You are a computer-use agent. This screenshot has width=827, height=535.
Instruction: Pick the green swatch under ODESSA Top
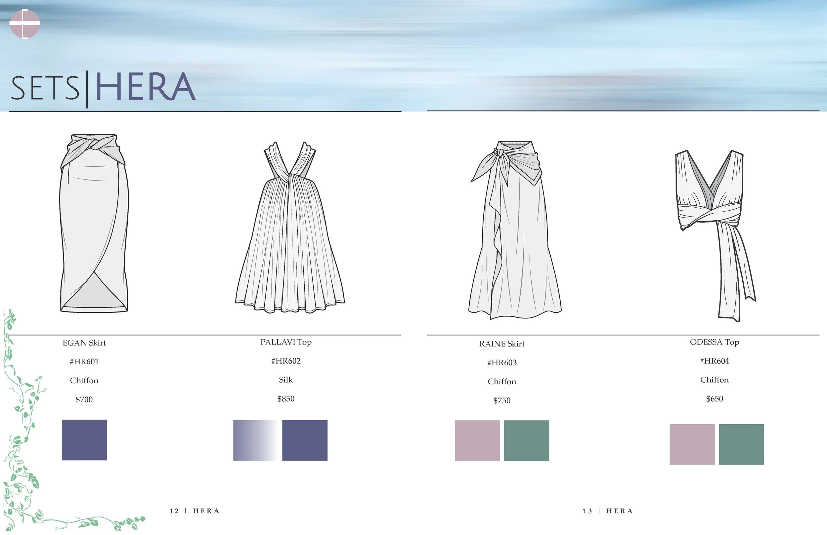click(x=741, y=444)
